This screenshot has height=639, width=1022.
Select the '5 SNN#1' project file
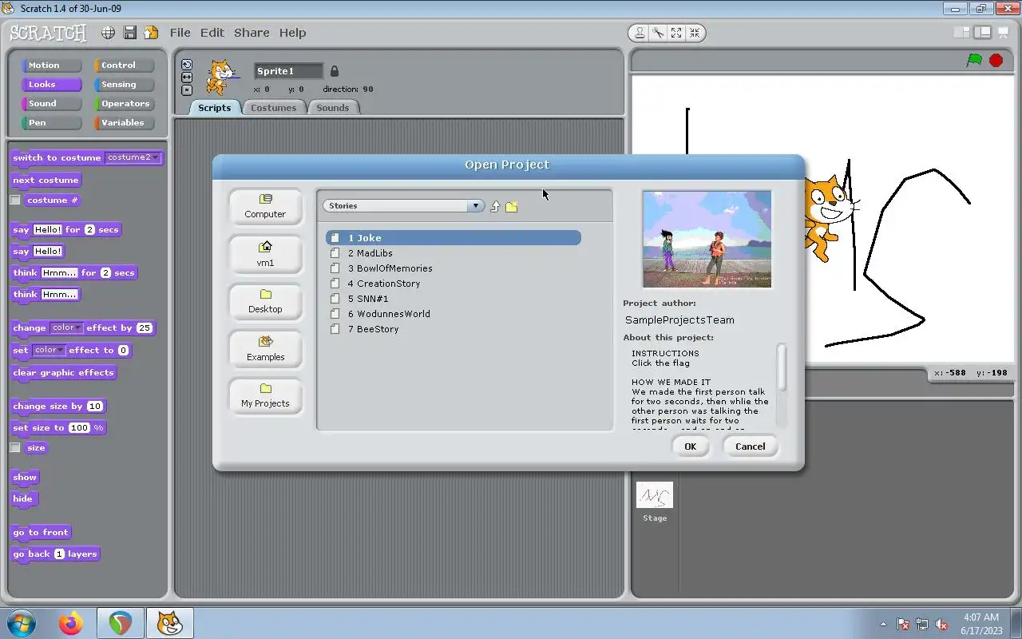pyautogui.click(x=454, y=299)
